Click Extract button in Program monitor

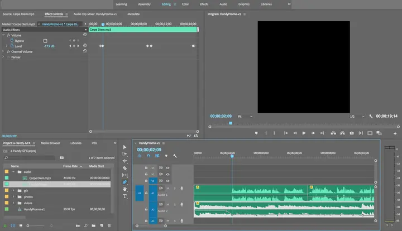pos(342,133)
